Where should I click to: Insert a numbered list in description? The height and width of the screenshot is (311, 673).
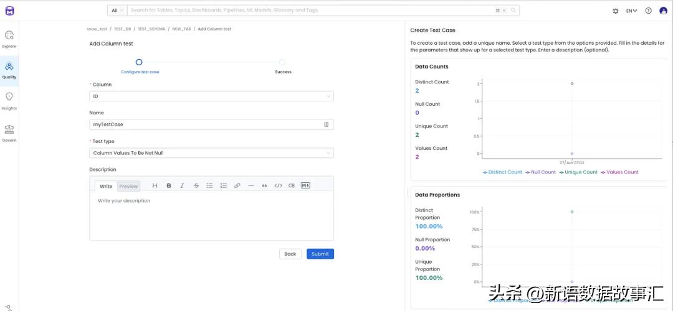(x=223, y=185)
